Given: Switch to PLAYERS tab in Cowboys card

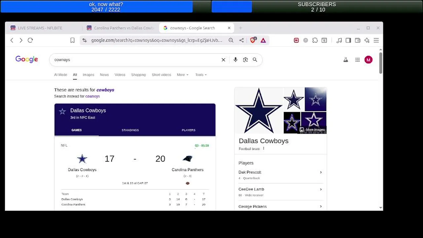Looking at the screenshot, I should (x=188, y=130).
